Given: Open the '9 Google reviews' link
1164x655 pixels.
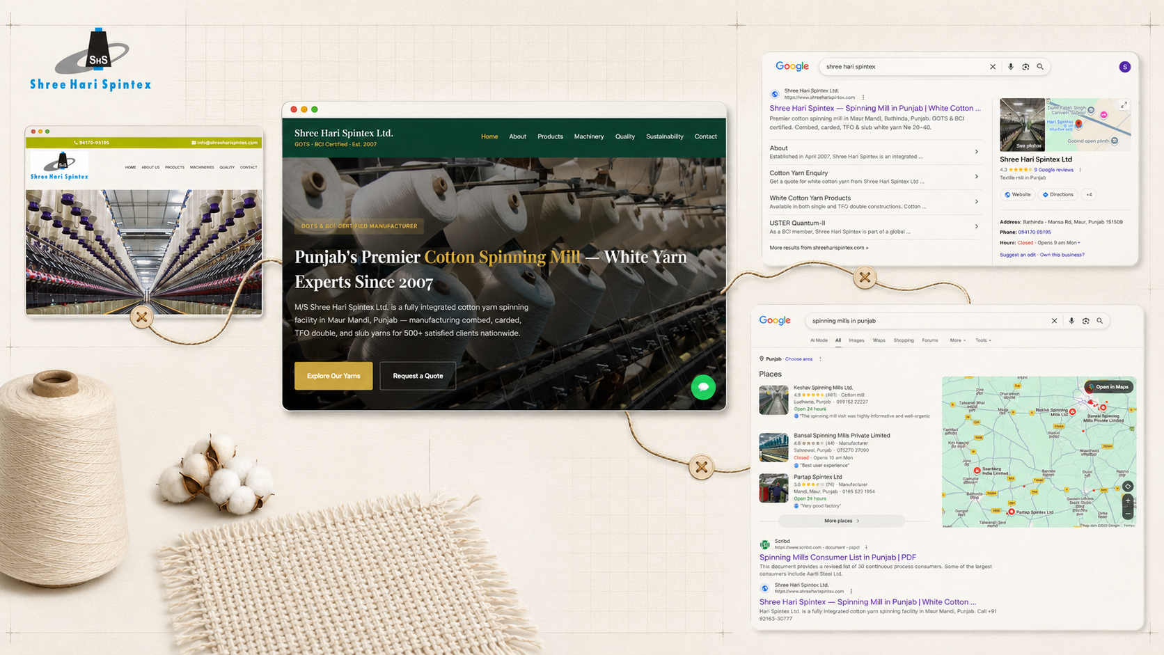Looking at the screenshot, I should click(1053, 170).
